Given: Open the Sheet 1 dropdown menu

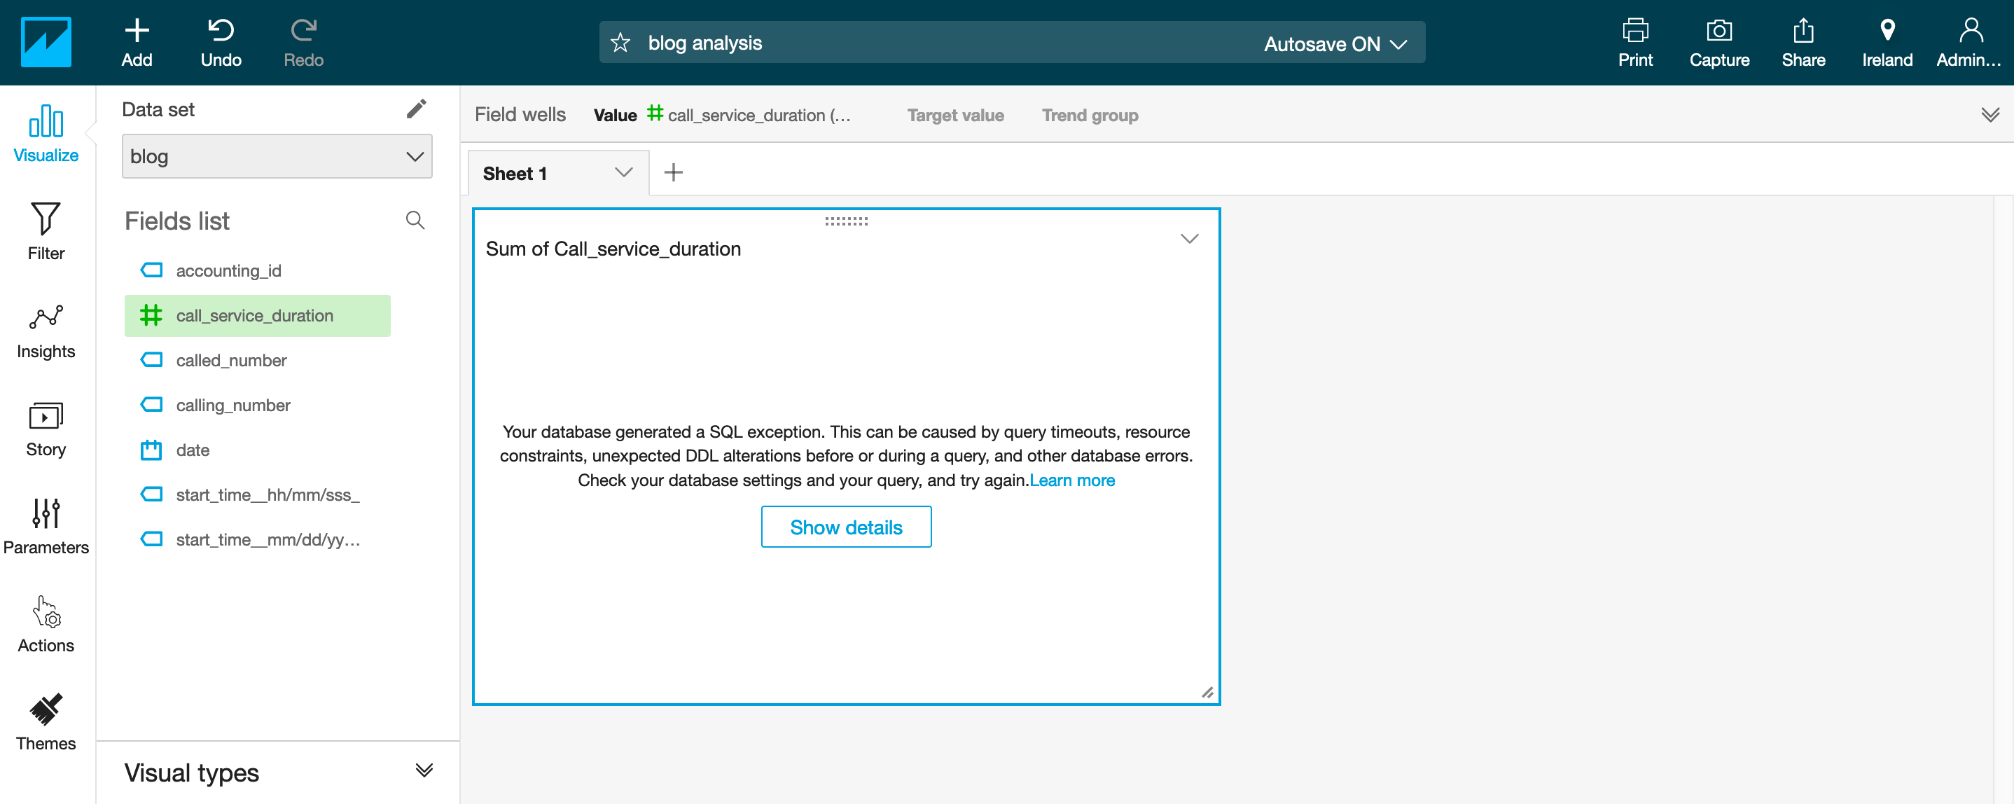Looking at the screenshot, I should pos(623,172).
